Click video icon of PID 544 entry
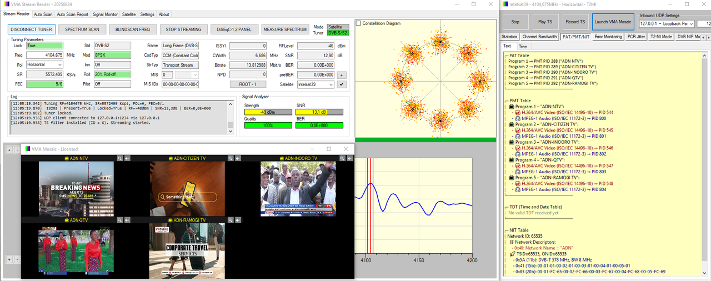Viewport: 711px width, 281px height. [518, 113]
